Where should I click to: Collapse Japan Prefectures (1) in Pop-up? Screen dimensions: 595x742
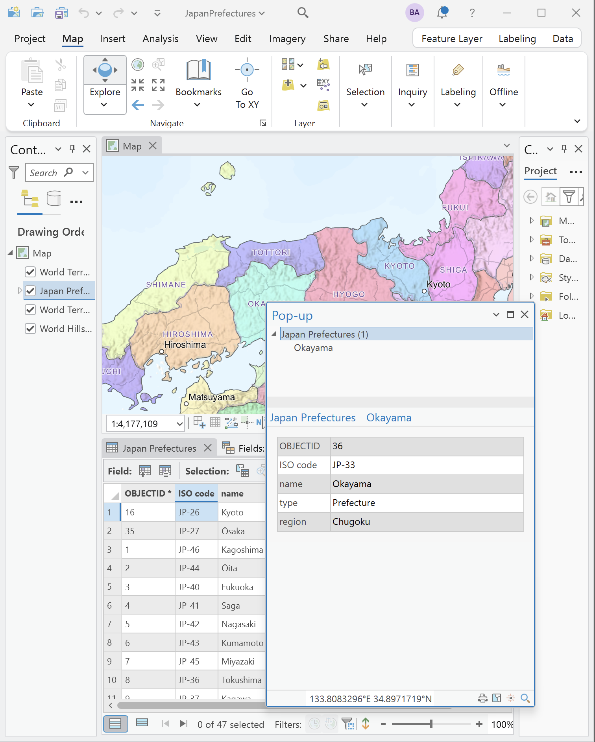(x=274, y=334)
